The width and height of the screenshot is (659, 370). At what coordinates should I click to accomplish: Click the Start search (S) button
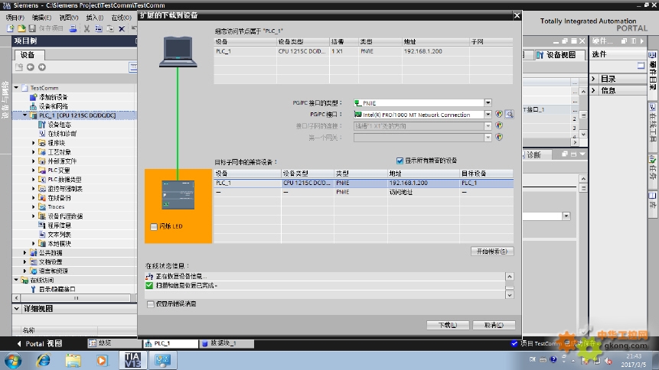(492, 252)
